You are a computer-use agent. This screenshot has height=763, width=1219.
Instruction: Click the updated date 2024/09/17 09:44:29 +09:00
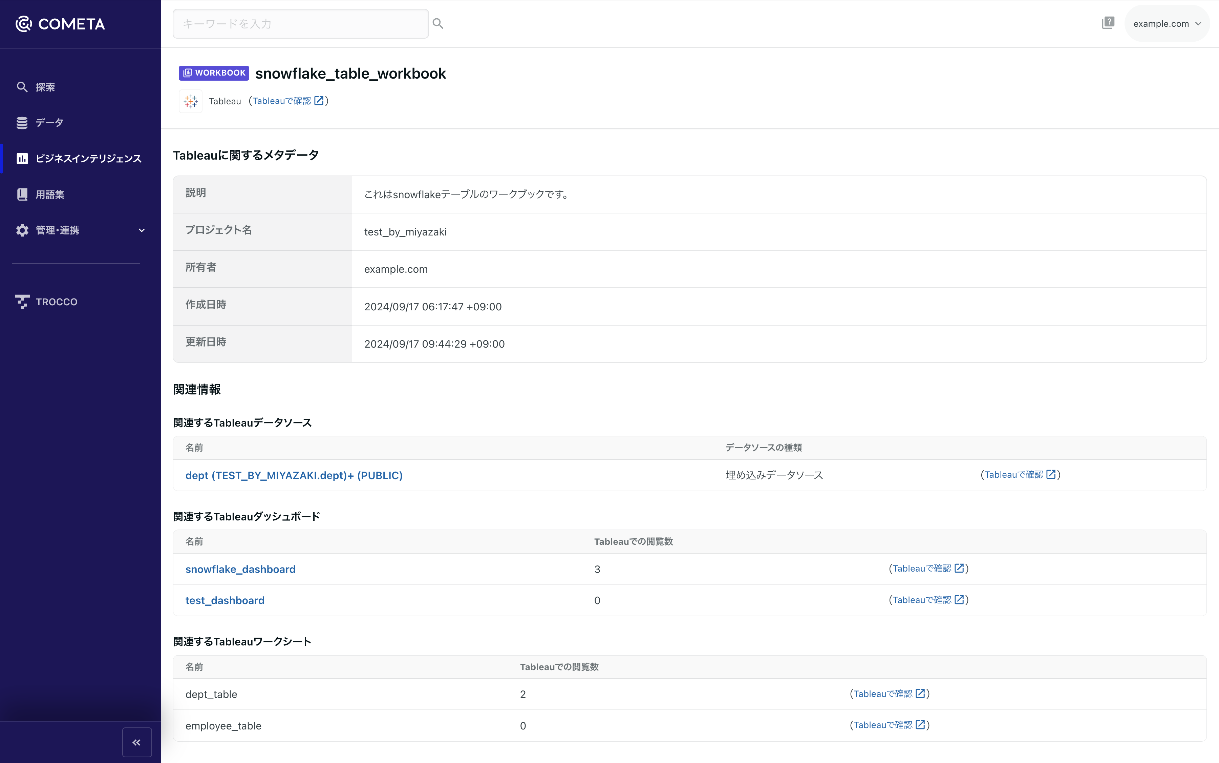434,344
